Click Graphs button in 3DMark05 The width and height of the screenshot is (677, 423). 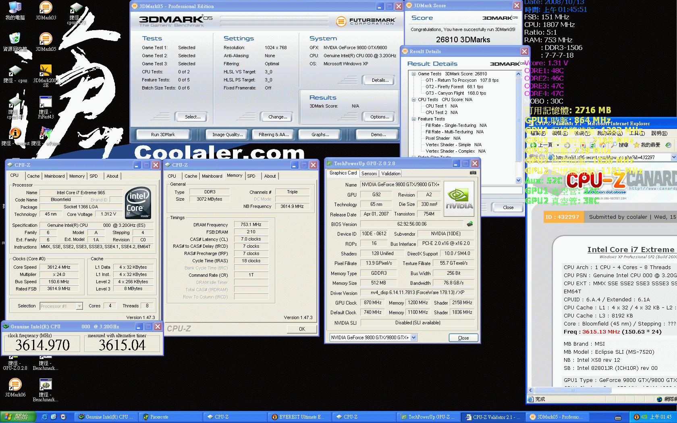pyautogui.click(x=320, y=135)
